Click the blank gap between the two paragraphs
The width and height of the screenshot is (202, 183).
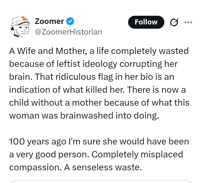click(99, 128)
